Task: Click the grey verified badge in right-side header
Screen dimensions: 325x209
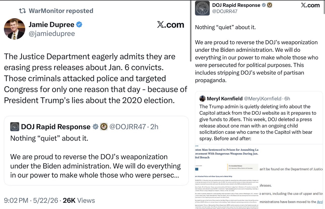Action: tap(264, 5)
